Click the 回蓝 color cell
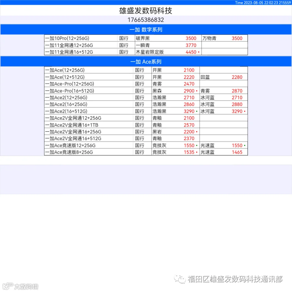This screenshot has width=292, height=292. (205, 77)
